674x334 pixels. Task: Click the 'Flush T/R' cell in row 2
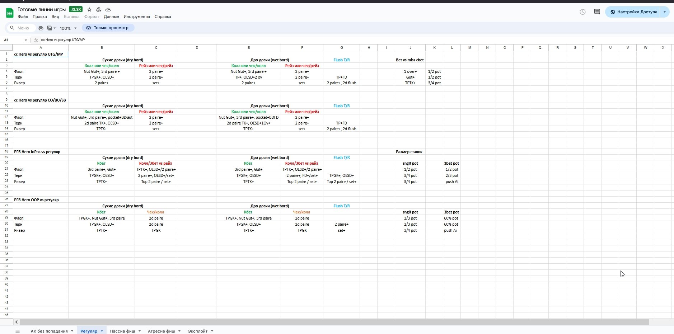(x=341, y=60)
